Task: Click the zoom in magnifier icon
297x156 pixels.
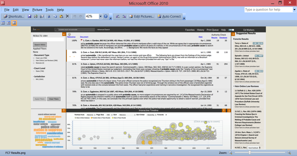Action: pos(289,153)
